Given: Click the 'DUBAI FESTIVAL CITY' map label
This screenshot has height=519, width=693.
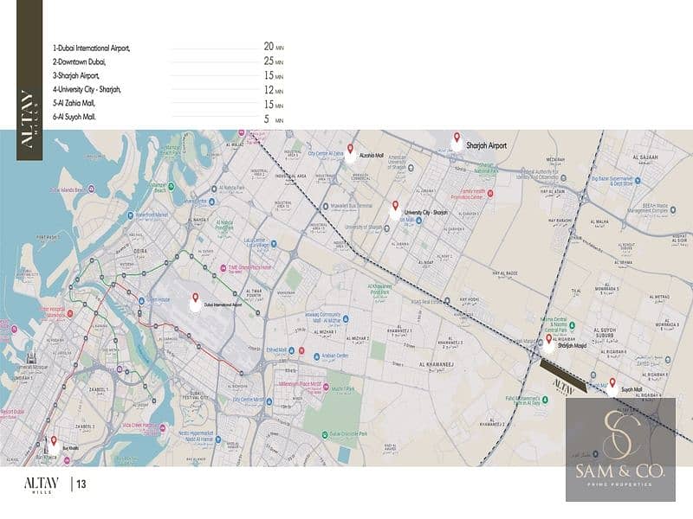Looking at the screenshot, I should click(196, 395).
